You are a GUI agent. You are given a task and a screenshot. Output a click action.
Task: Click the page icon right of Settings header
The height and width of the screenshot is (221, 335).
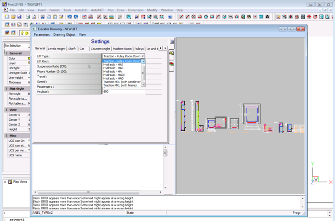pos(172,42)
